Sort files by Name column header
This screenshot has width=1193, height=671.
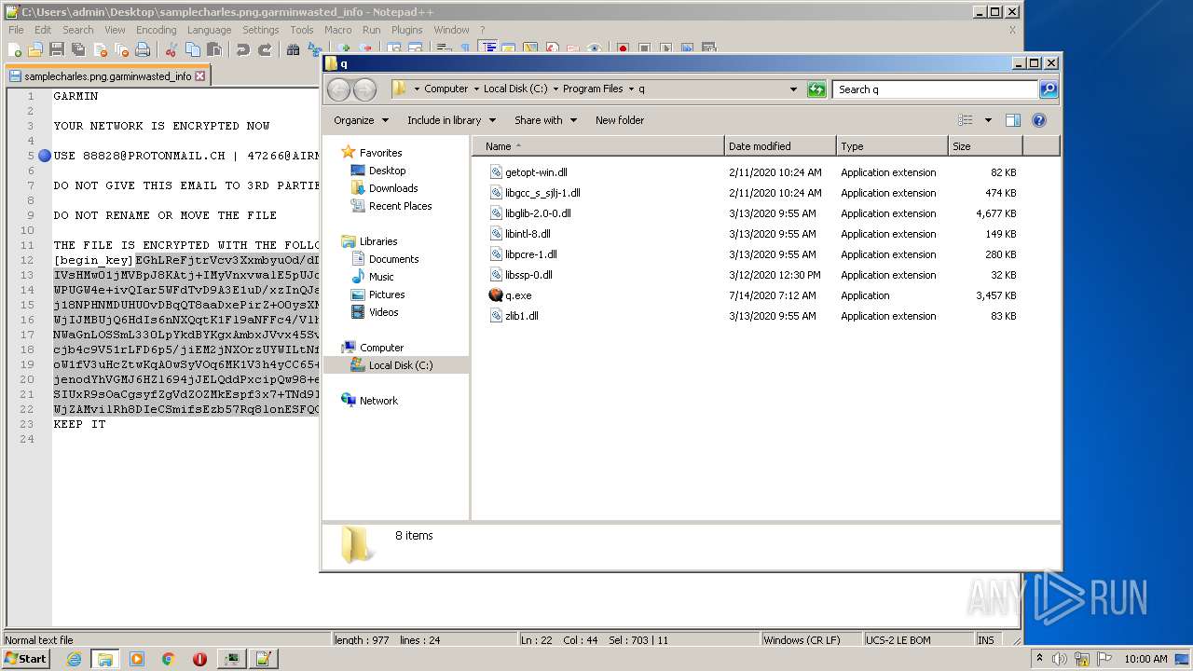598,146
